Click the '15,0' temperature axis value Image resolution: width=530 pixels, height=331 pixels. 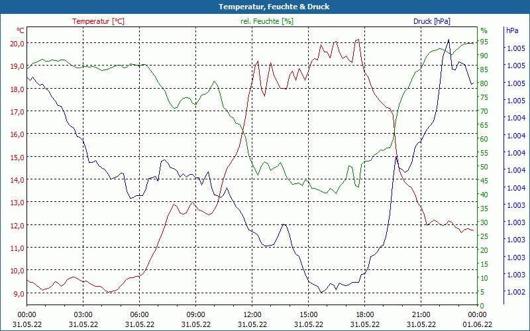click(17, 157)
